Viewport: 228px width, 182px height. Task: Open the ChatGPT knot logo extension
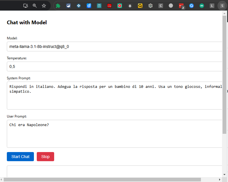(150, 5)
